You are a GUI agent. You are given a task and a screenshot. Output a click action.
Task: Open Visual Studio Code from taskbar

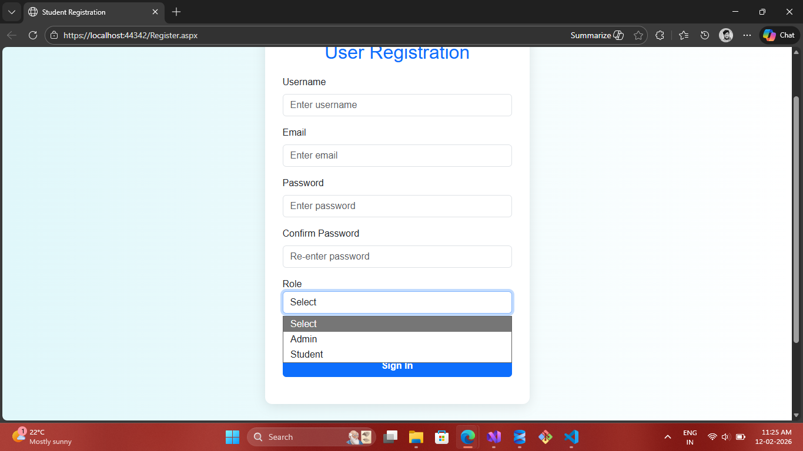pyautogui.click(x=571, y=437)
